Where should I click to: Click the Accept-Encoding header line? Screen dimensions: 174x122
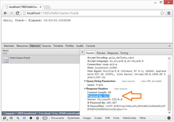coord(111,58)
